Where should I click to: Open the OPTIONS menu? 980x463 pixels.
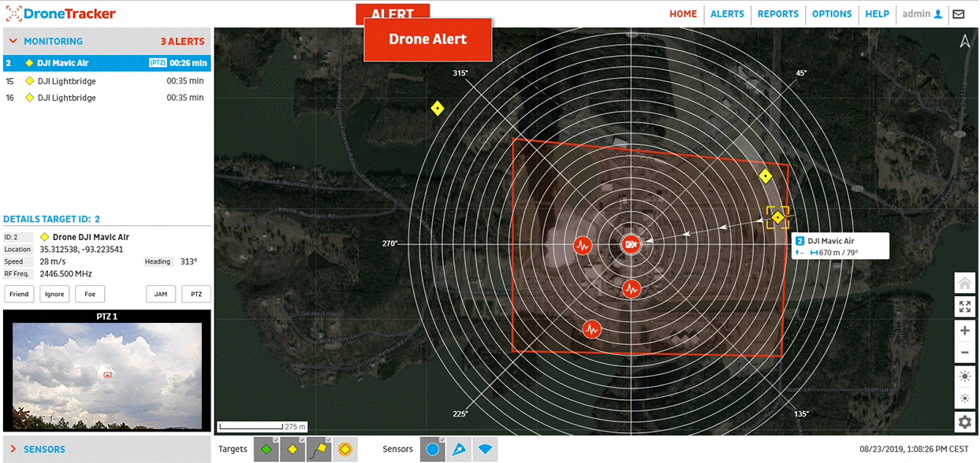tap(832, 13)
